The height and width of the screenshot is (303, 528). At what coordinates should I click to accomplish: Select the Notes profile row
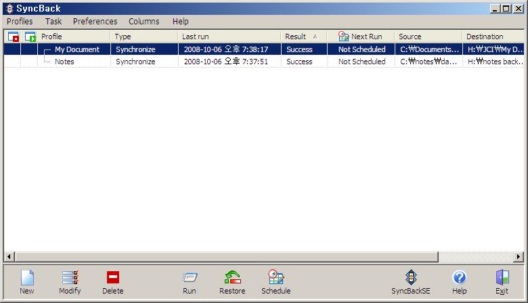tap(264, 62)
